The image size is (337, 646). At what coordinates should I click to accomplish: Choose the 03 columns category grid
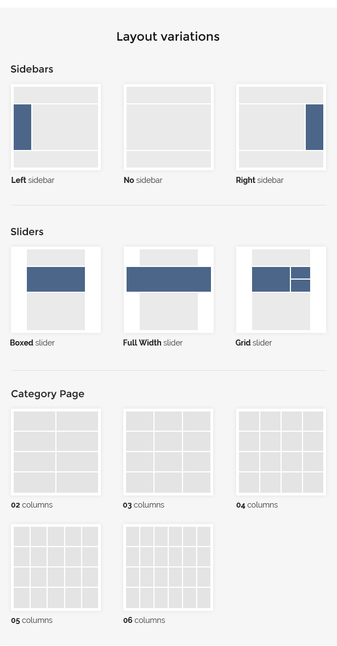point(168,452)
